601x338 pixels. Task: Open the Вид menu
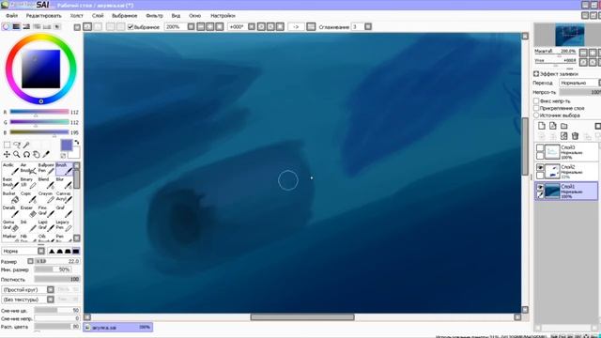pyautogui.click(x=176, y=16)
